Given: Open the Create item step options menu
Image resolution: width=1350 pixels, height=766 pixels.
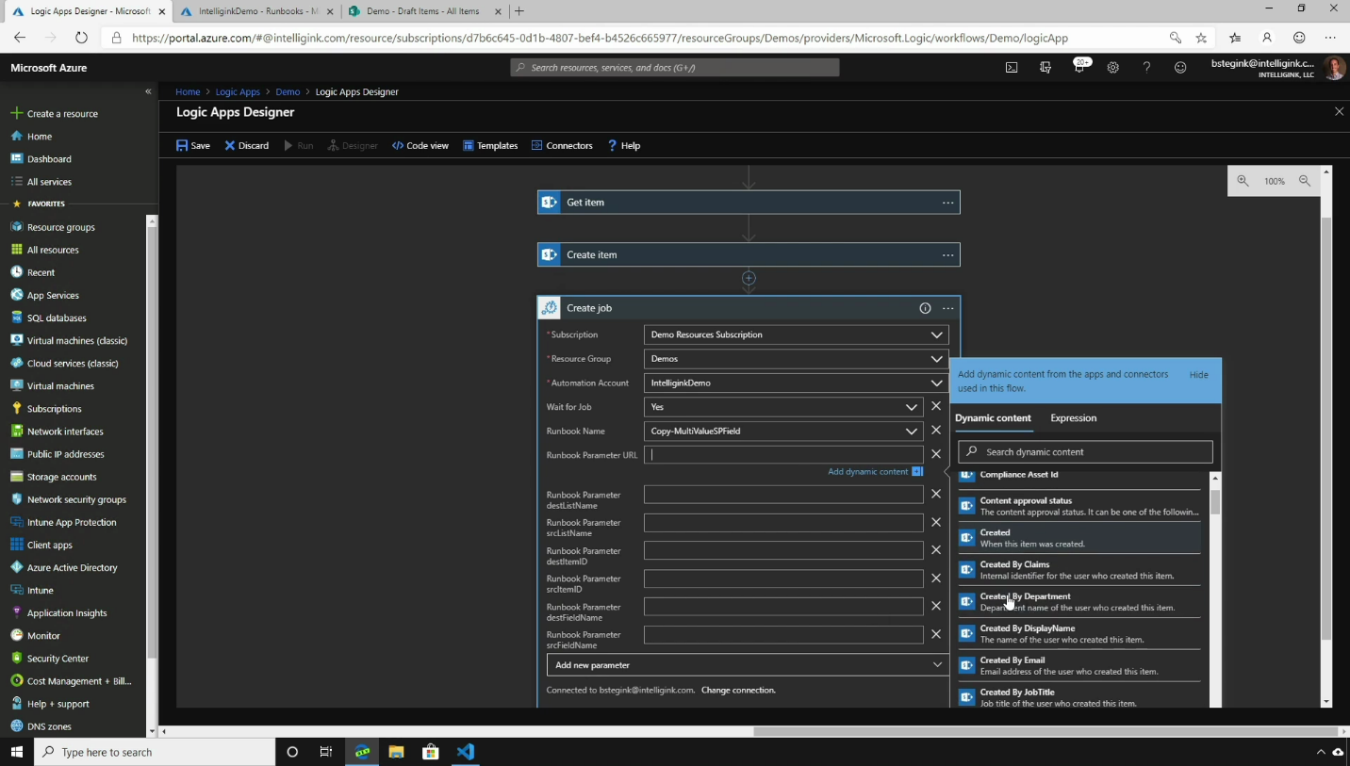Looking at the screenshot, I should pos(948,255).
